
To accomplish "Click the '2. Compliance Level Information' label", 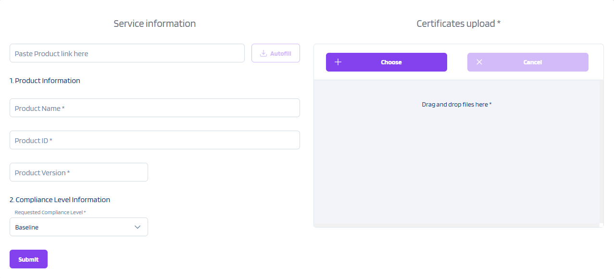I will pyautogui.click(x=60, y=200).
